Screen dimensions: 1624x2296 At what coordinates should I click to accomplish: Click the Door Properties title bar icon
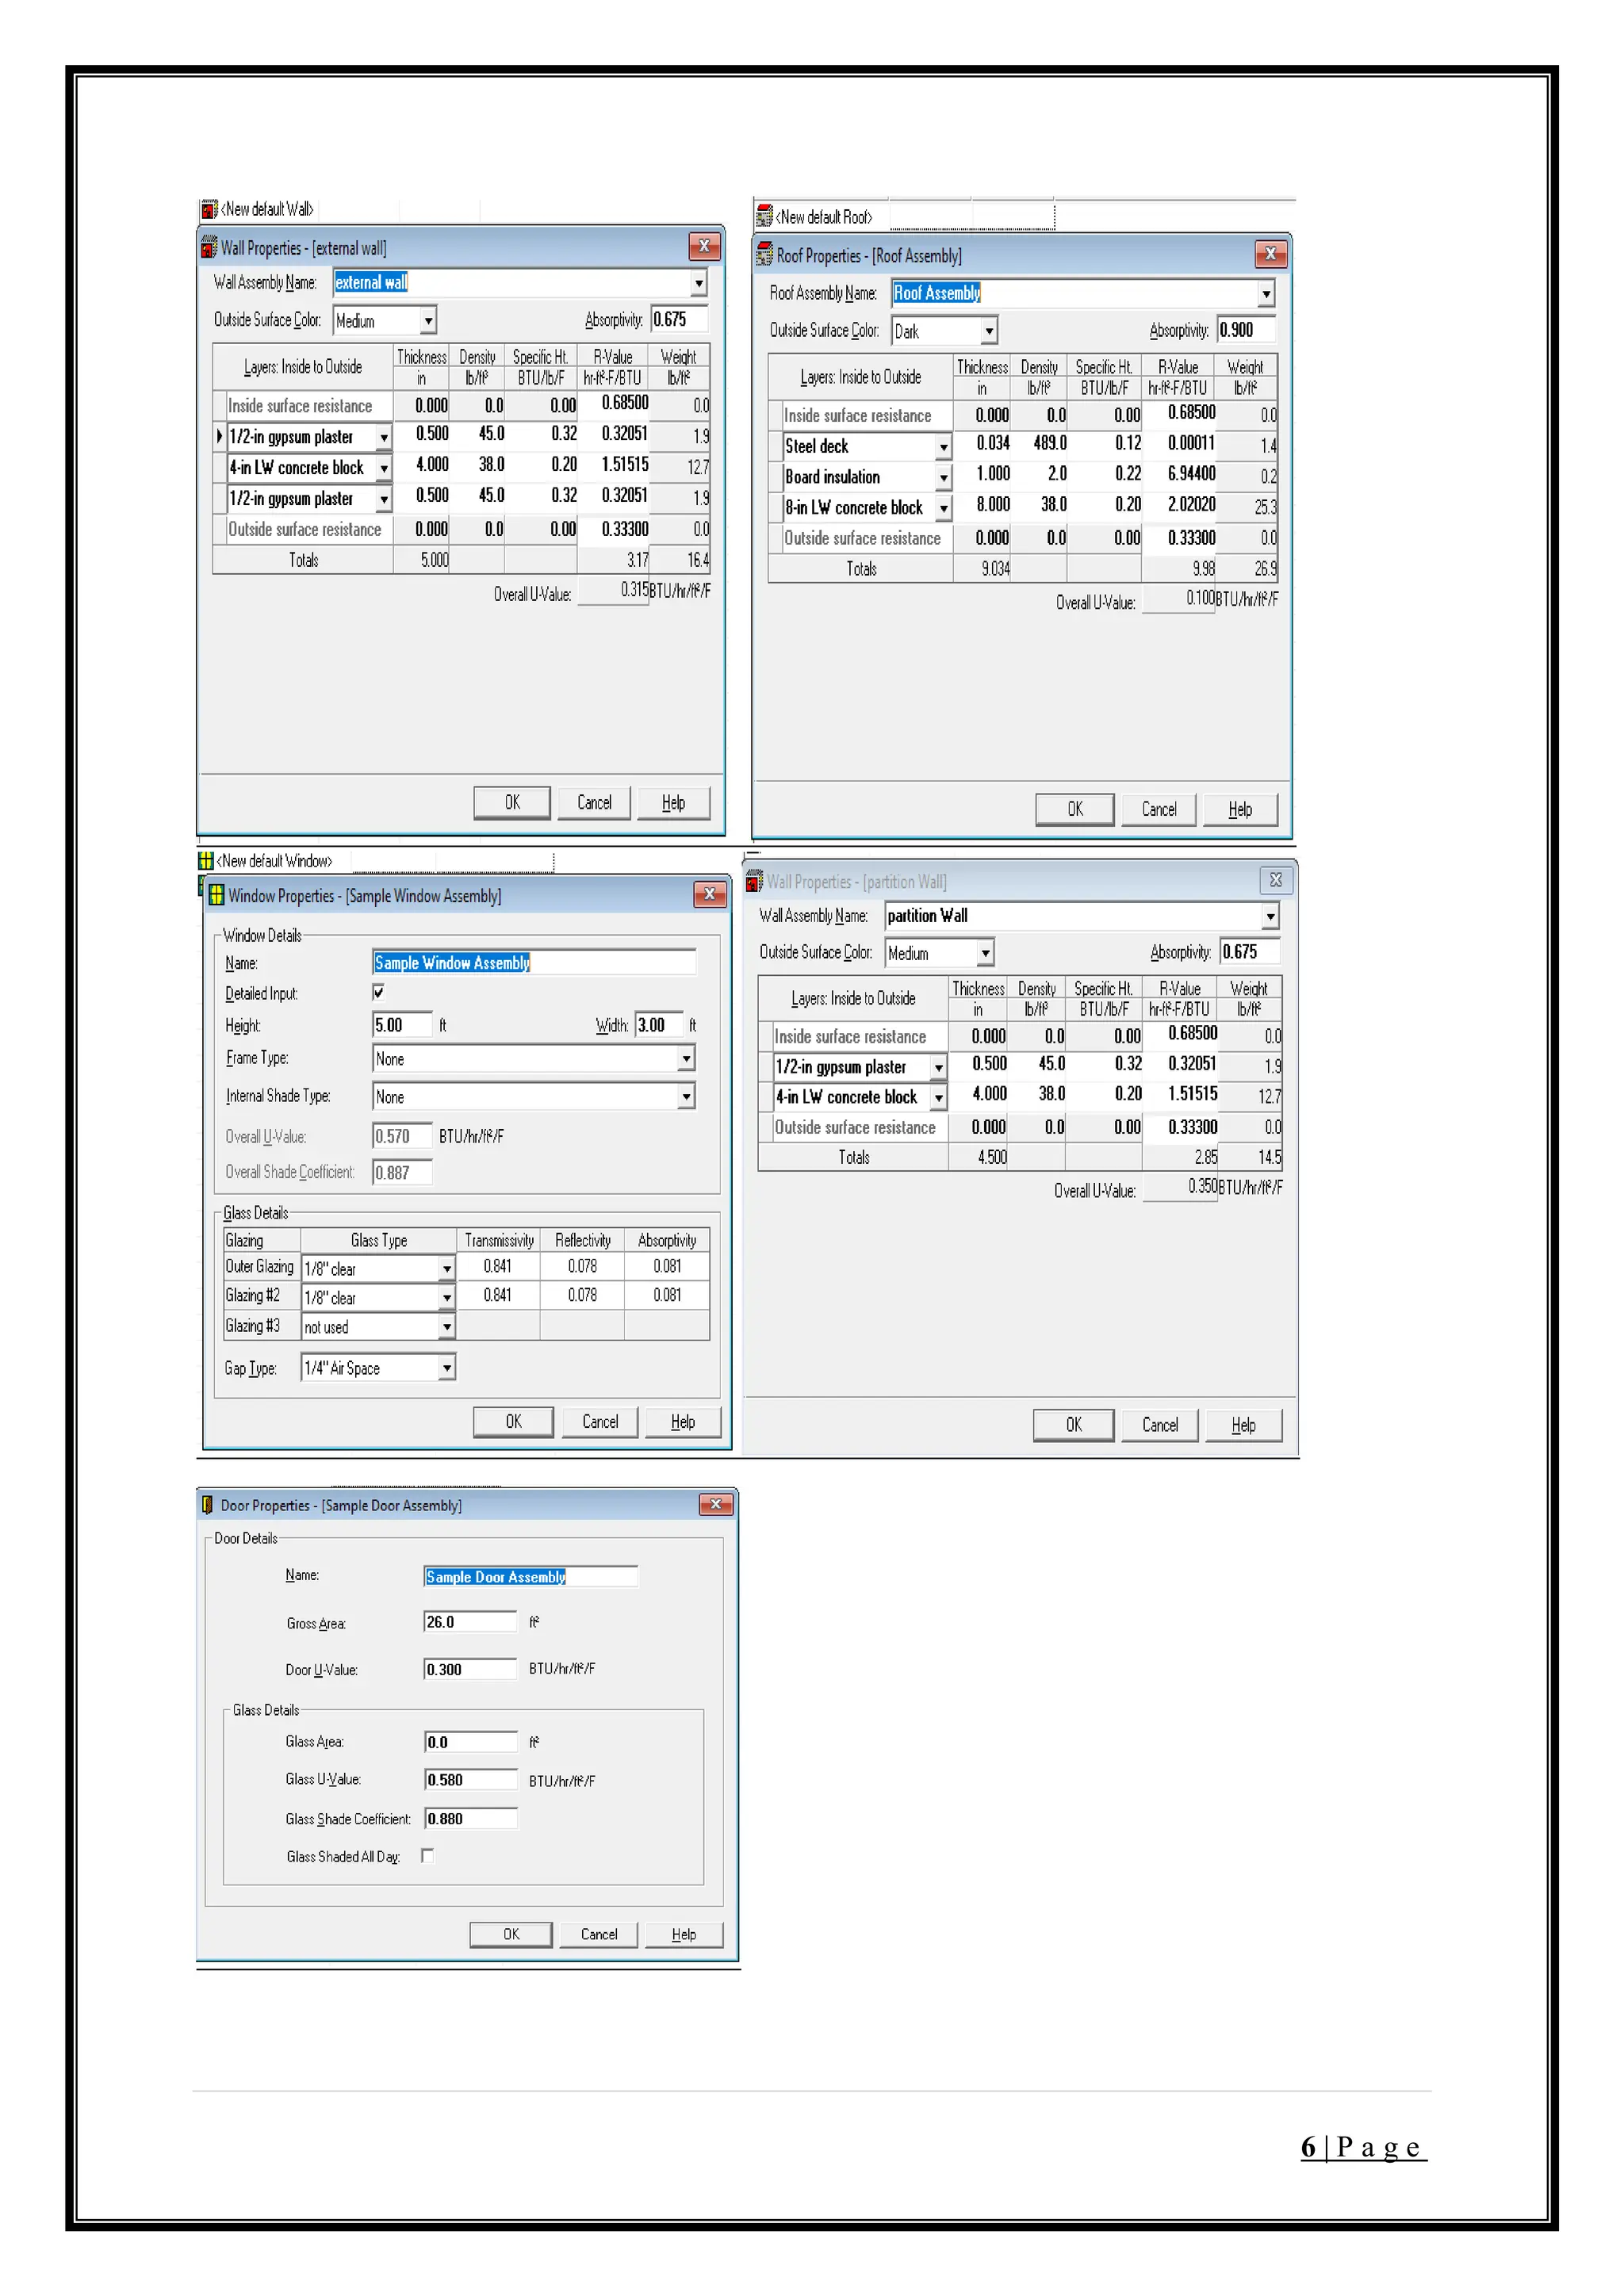click(208, 1504)
